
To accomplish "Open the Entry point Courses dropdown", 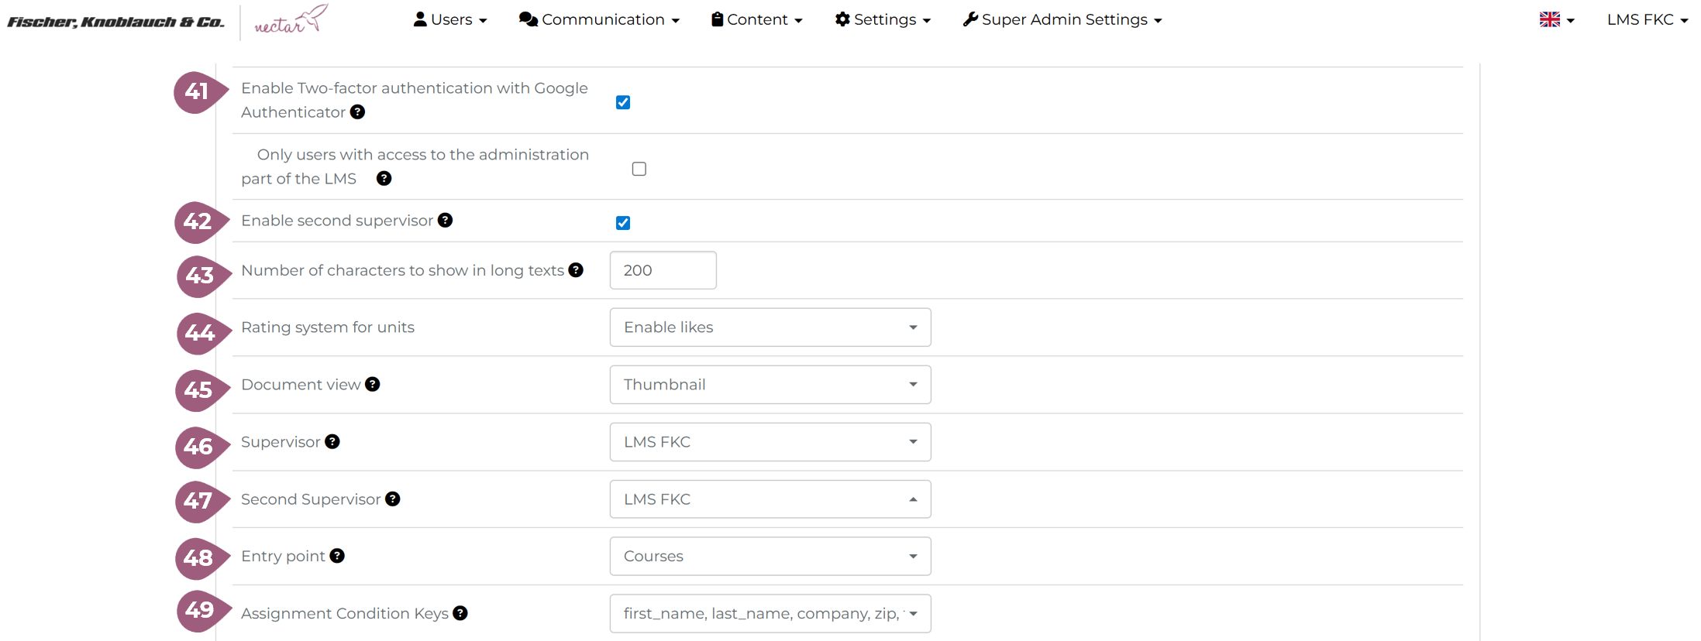I will (770, 557).
